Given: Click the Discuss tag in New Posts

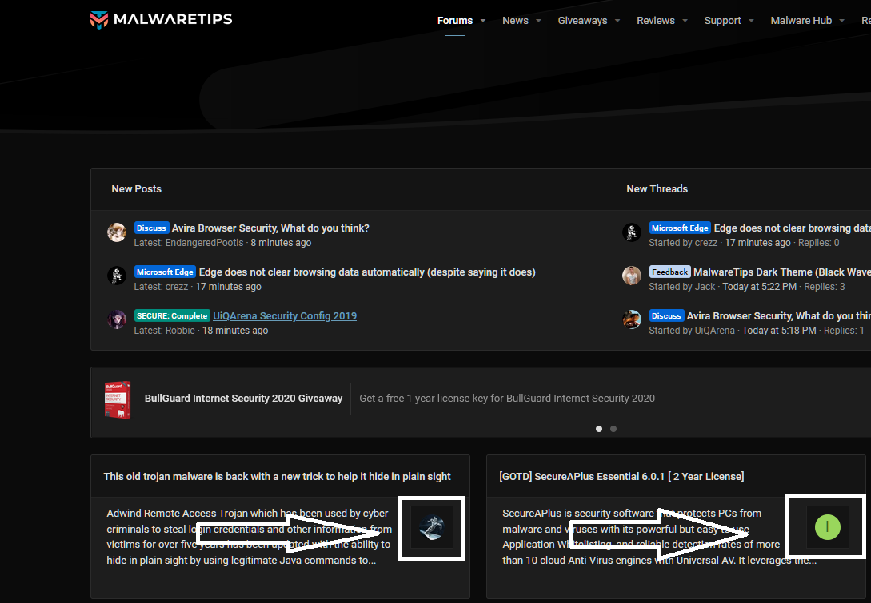Looking at the screenshot, I should [x=151, y=228].
